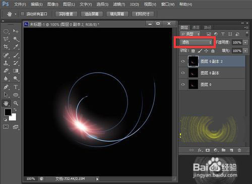Toggle Quick Mask mode
252x184 pixels.
[x=6, y=127]
